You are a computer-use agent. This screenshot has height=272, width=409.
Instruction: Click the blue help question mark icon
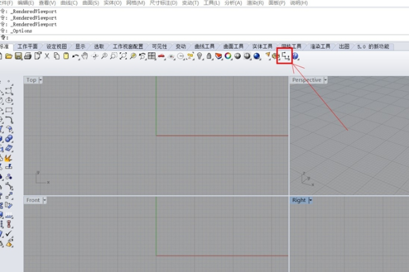pyautogui.click(x=296, y=56)
